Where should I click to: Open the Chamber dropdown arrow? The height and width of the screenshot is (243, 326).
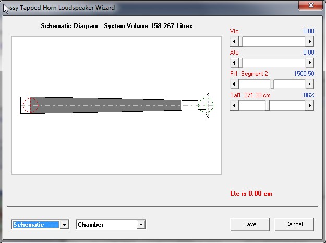pos(141,225)
